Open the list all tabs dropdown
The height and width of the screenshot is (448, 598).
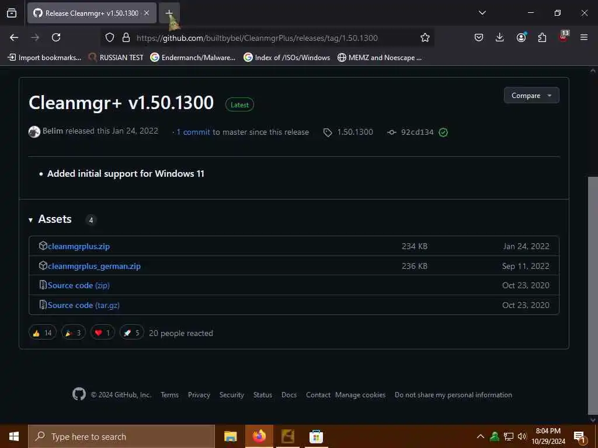pos(482,13)
